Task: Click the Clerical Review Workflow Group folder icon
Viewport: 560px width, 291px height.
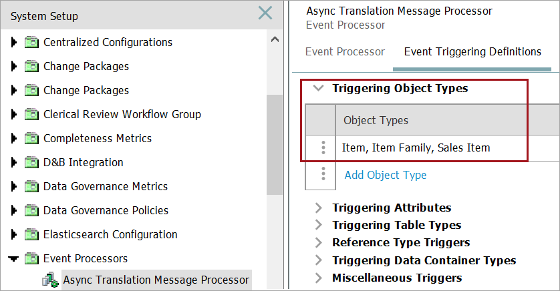Action: click(32, 115)
